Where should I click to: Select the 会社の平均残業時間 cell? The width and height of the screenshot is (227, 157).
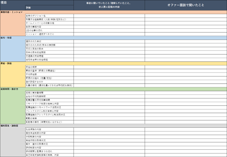point(49,96)
